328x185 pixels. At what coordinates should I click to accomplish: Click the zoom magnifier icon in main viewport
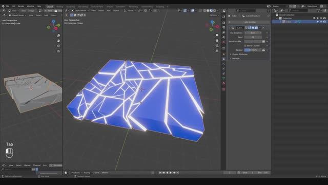point(217,35)
